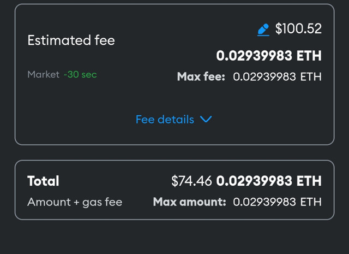Click the bold Total heading

click(44, 181)
